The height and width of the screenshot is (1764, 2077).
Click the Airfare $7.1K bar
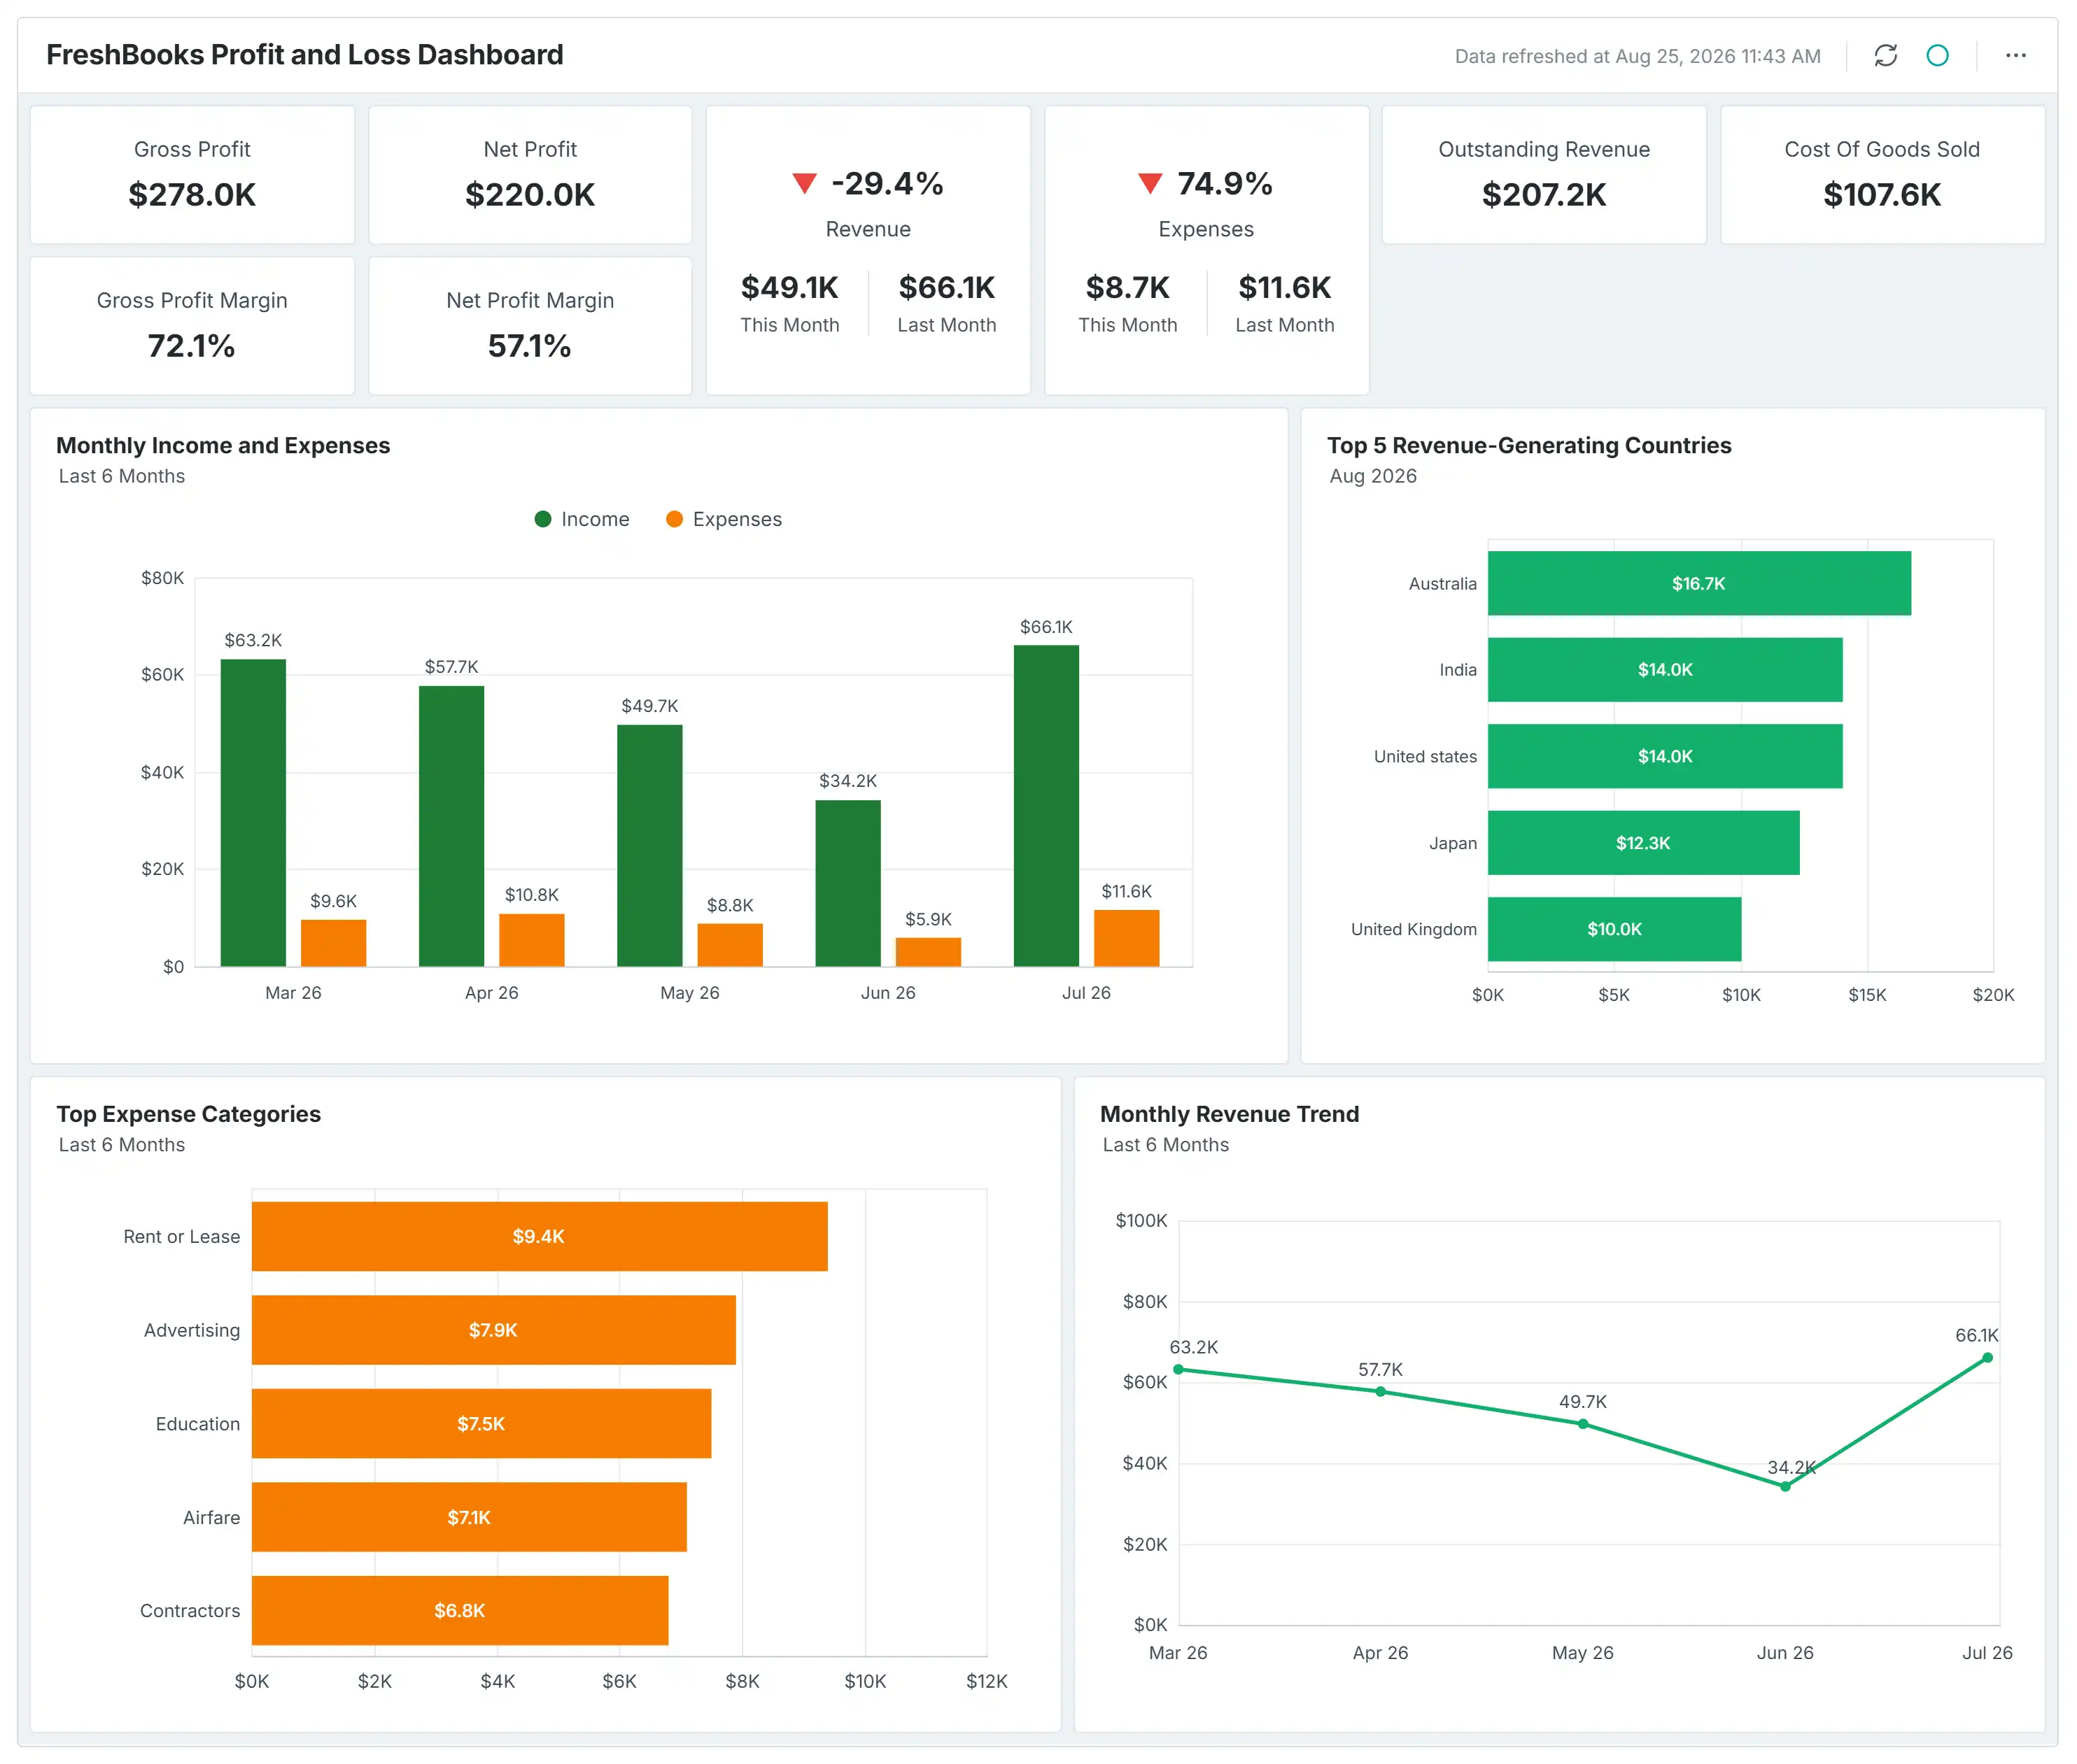coord(470,1517)
